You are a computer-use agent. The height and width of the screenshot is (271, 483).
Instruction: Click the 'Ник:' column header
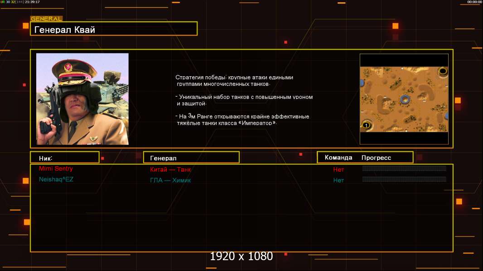[65, 158]
